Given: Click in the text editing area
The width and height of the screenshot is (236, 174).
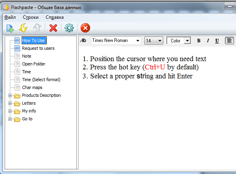Looking at the screenshot, I should coord(157,118).
